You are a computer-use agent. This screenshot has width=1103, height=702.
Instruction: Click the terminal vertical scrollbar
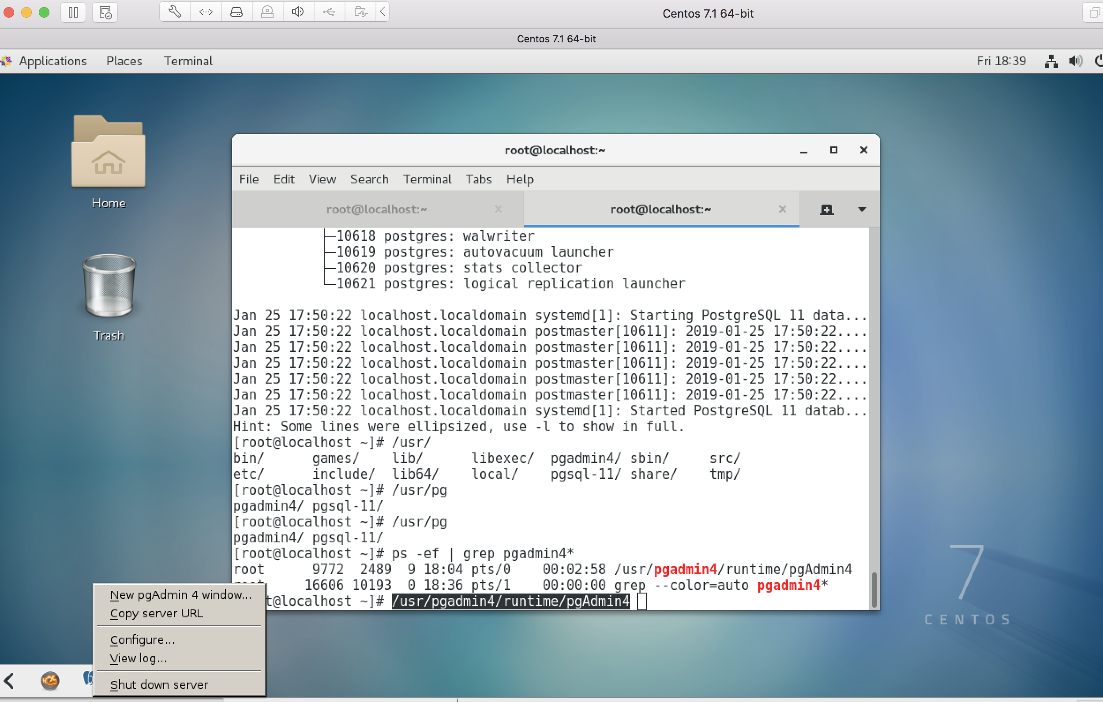pyautogui.click(x=874, y=590)
